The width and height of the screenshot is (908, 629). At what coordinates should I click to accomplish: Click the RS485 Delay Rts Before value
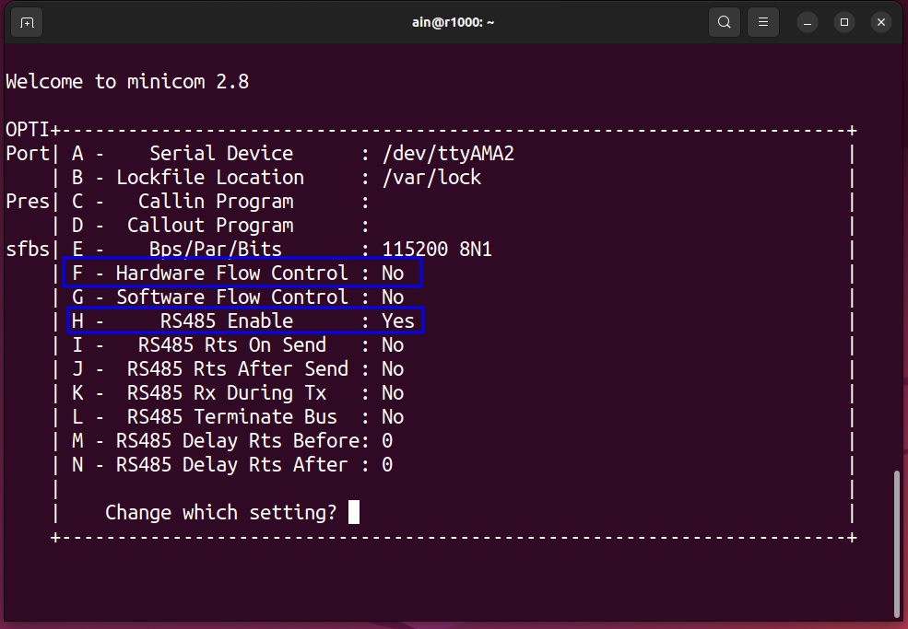387,441
